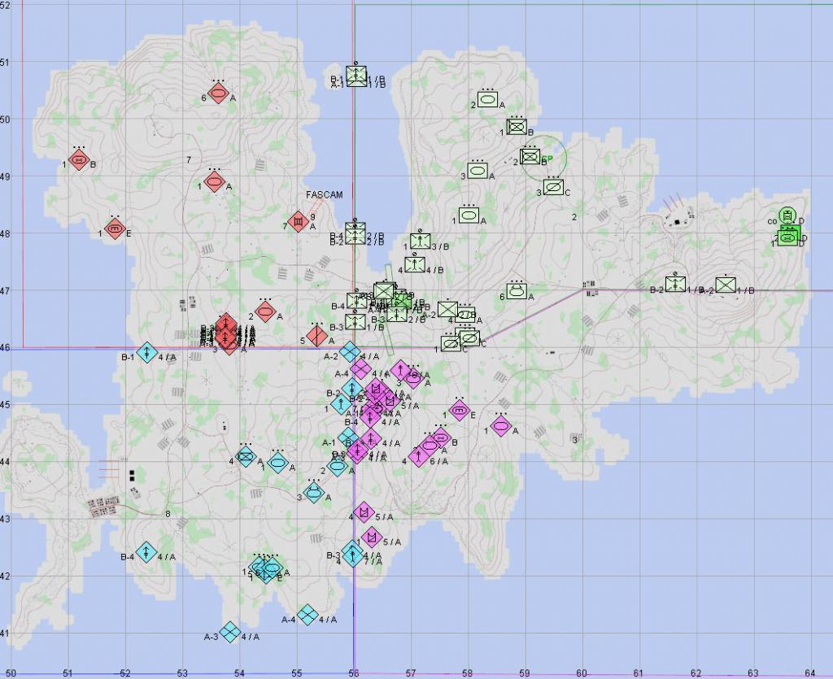The image size is (833, 679).
Task: Select the green co D headquarters unit
Action: click(787, 216)
